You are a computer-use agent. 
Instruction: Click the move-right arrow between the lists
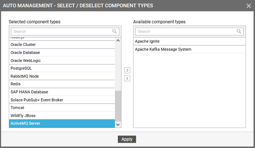[x=127, y=70]
